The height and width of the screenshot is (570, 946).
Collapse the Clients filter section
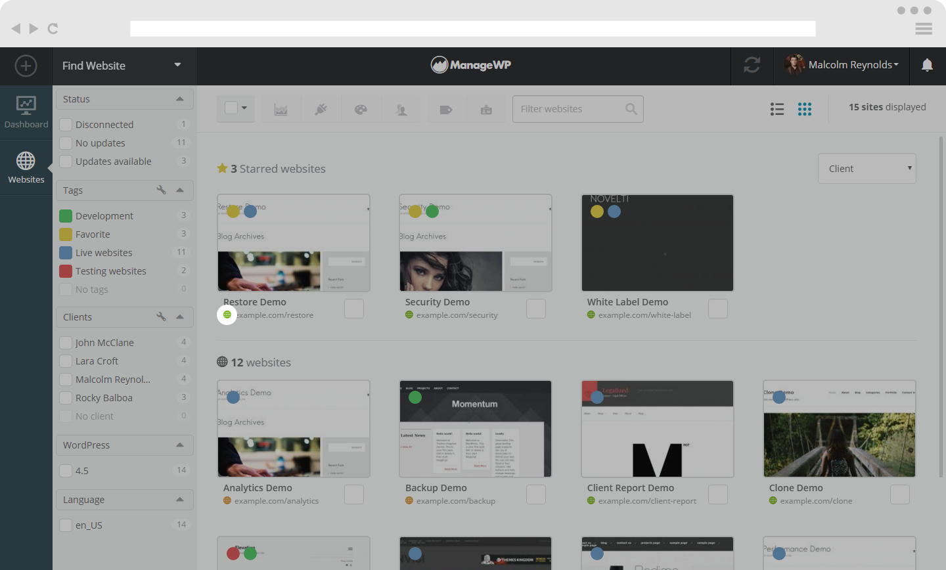(180, 317)
